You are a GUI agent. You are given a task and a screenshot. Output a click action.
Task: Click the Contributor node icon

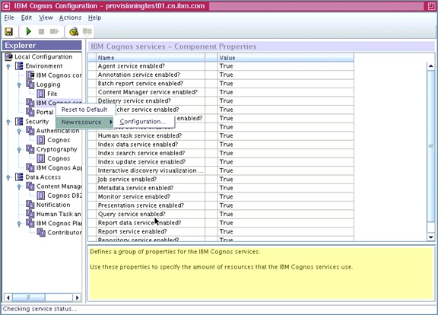click(41, 232)
